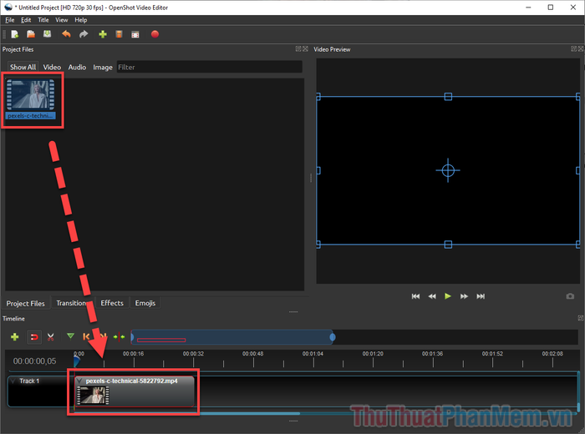Open Choose Profile toolbar icon
The height and width of the screenshot is (434, 585).
(119, 34)
